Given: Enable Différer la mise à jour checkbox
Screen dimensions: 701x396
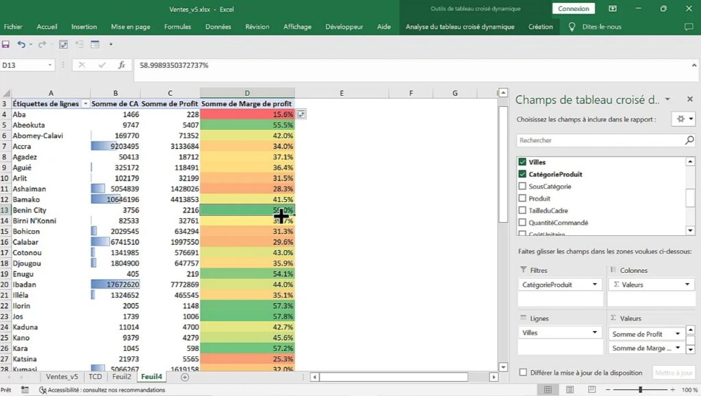Looking at the screenshot, I should click(x=523, y=373).
